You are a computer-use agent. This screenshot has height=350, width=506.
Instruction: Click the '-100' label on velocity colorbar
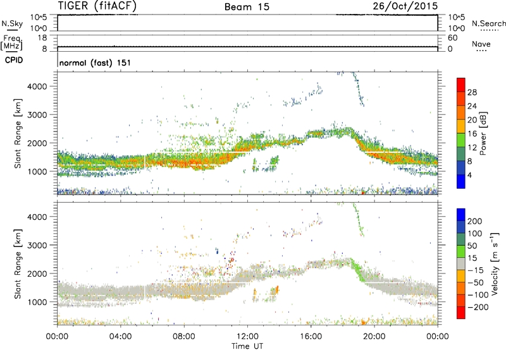click(x=478, y=295)
